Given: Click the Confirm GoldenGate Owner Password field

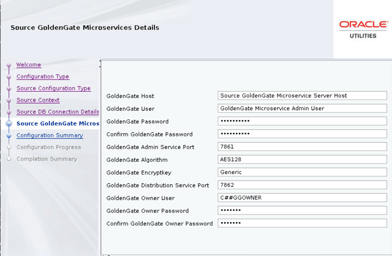Looking at the screenshot, I should pyautogui.click(x=302, y=223).
